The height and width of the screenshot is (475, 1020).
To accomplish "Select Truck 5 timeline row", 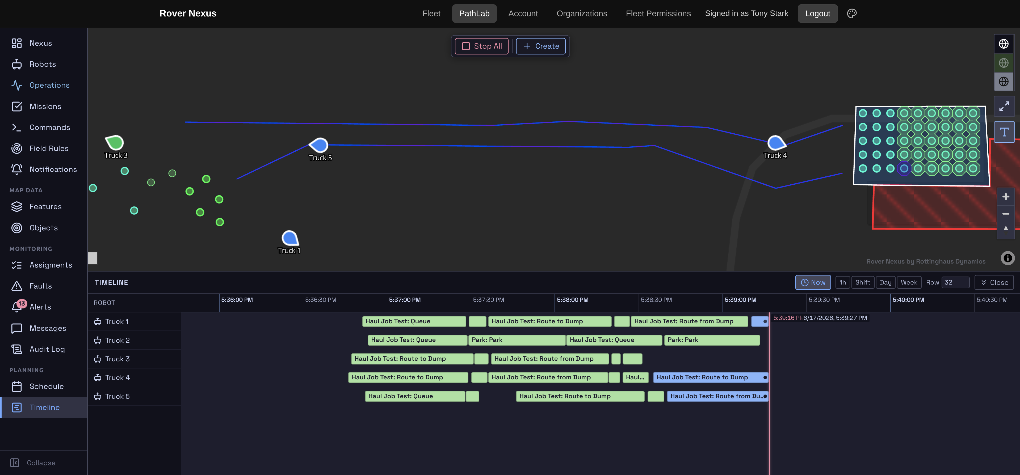I will point(134,397).
